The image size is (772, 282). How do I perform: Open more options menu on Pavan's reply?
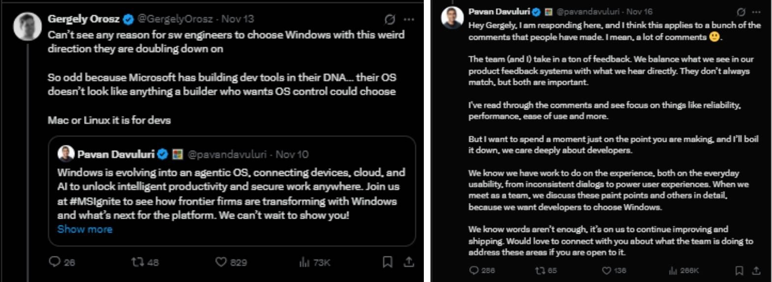tap(756, 12)
